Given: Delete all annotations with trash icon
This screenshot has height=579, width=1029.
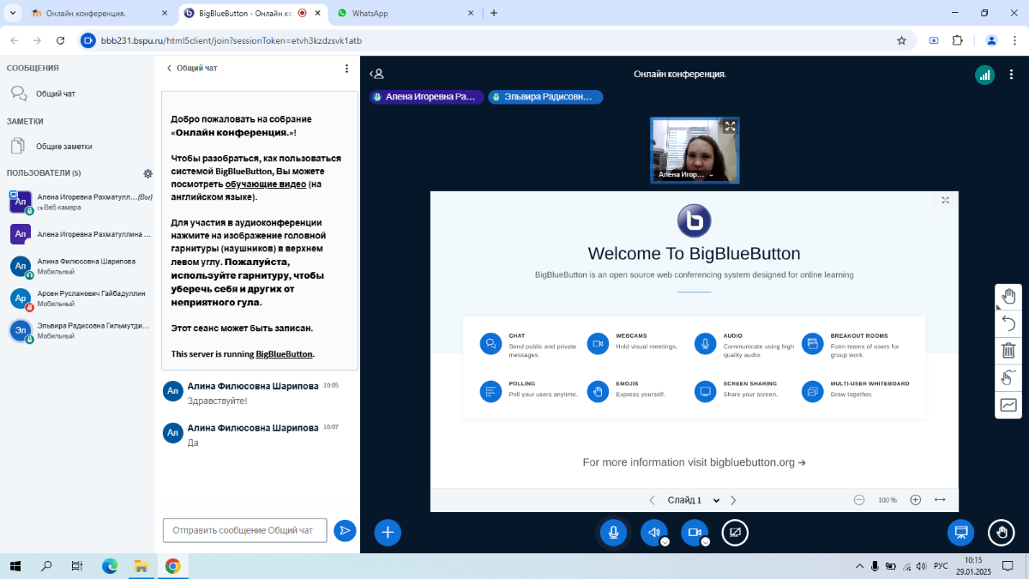Looking at the screenshot, I should click(1008, 350).
